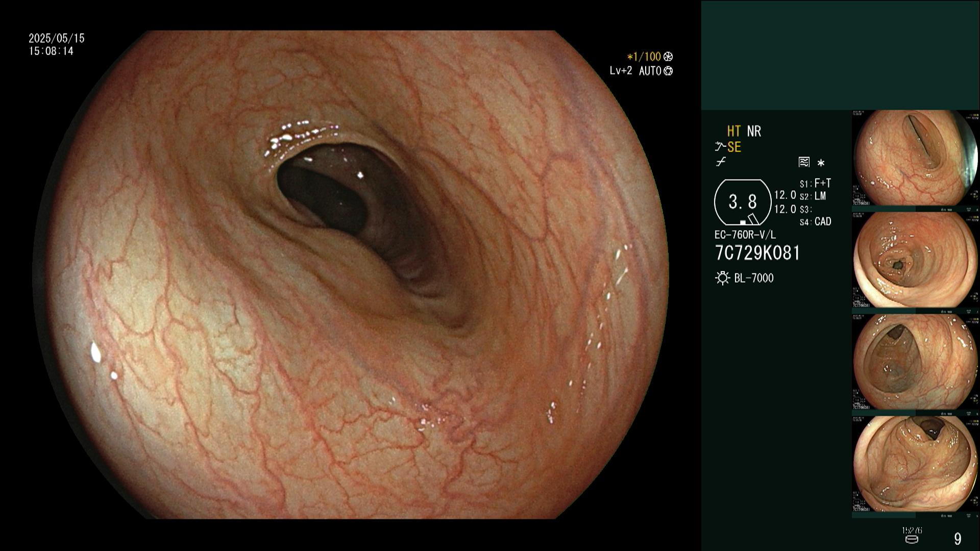Click the shutter speed icon after 1/100
This screenshot has height=551, width=980.
pos(668,57)
